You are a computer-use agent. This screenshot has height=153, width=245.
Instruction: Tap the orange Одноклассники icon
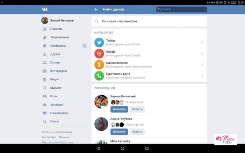[x=99, y=65]
